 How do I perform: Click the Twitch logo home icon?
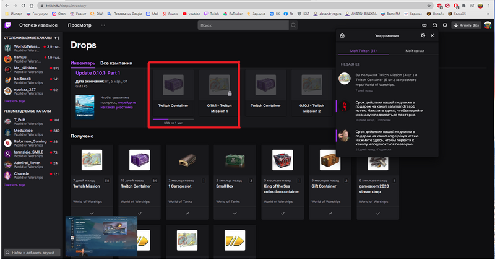(7, 25)
